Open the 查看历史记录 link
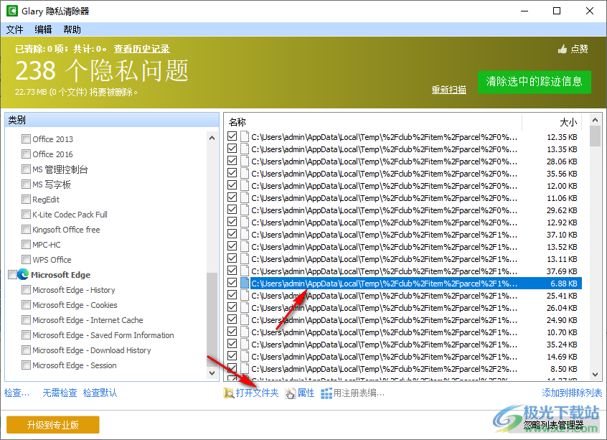607x440 pixels. click(141, 49)
